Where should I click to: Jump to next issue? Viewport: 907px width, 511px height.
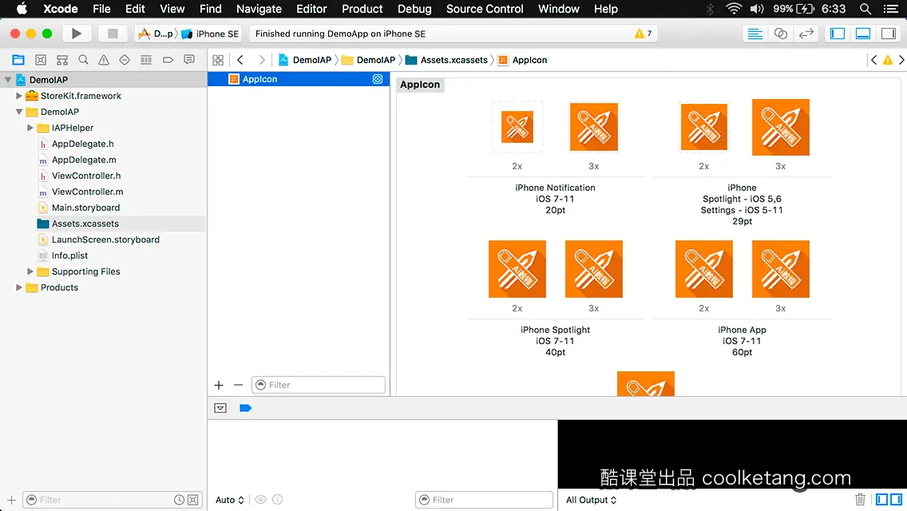tap(901, 60)
